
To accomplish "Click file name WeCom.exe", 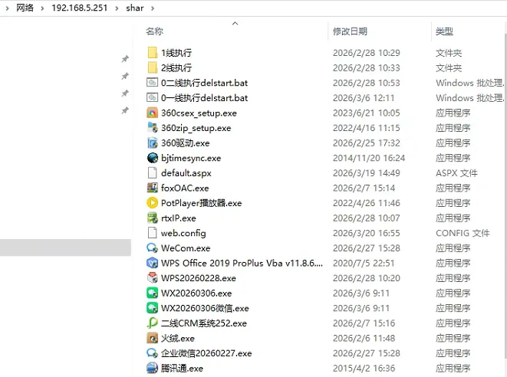I will pyautogui.click(x=186, y=248).
